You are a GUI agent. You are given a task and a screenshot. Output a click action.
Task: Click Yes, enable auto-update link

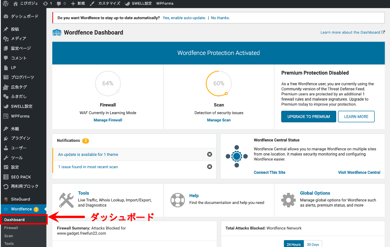coord(184,18)
